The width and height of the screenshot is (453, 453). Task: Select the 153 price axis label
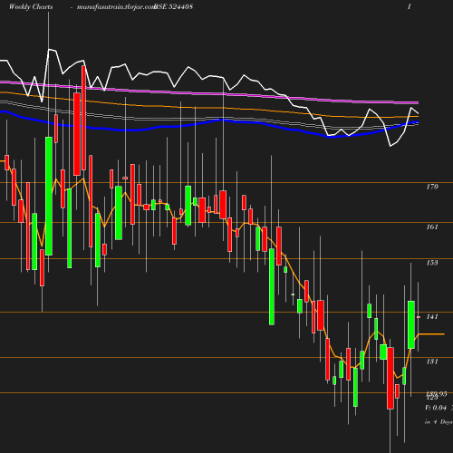click(x=432, y=263)
